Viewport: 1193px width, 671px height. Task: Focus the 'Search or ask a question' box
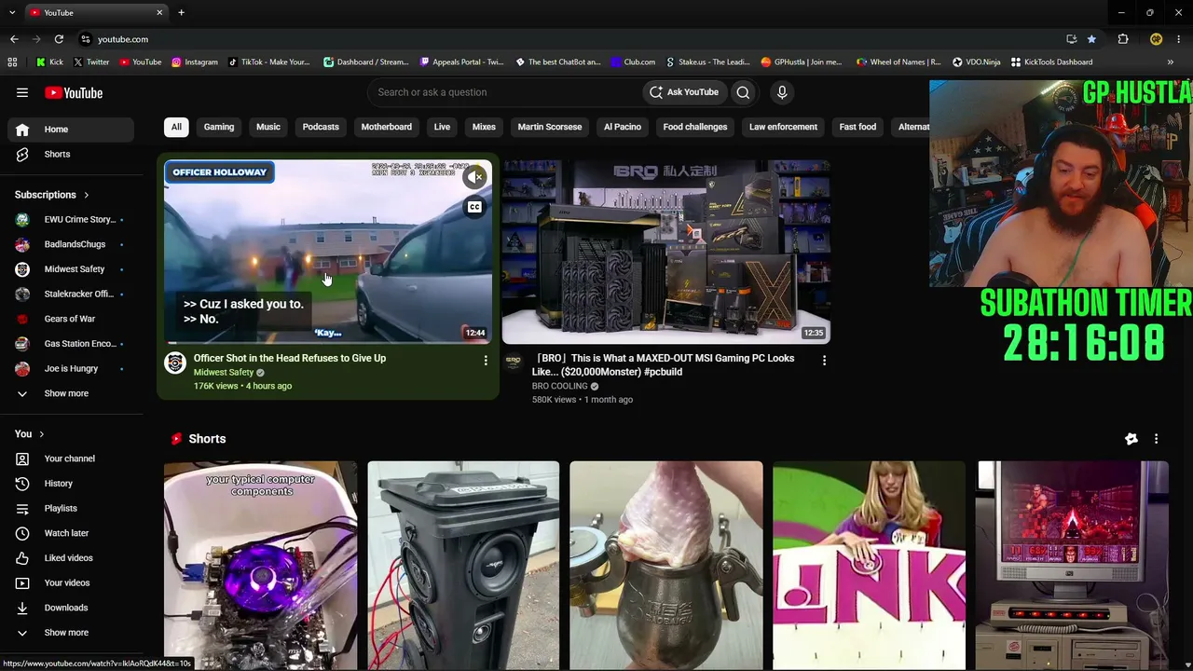[504, 92]
